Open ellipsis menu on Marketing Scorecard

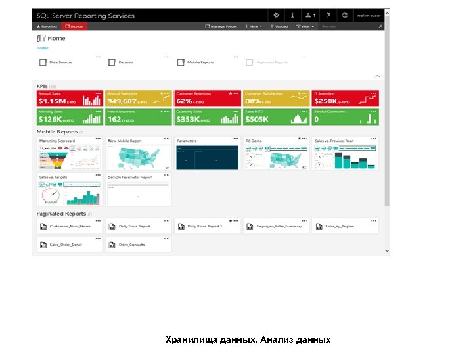[99, 139]
